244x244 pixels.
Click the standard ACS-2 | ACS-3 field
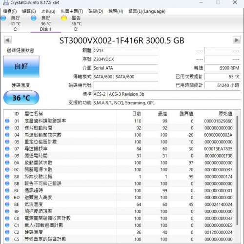[167, 94]
